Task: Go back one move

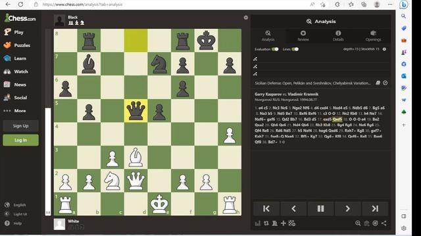Action: [293, 208]
